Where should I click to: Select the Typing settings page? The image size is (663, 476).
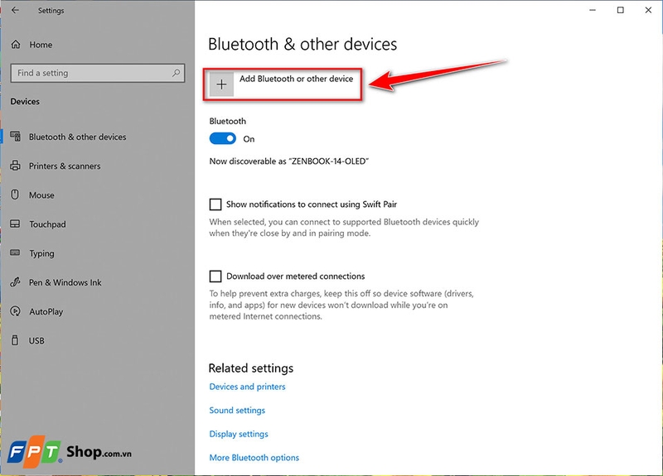[41, 253]
